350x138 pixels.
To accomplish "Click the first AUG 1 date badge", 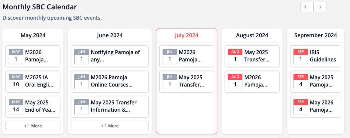I will [235, 56].
